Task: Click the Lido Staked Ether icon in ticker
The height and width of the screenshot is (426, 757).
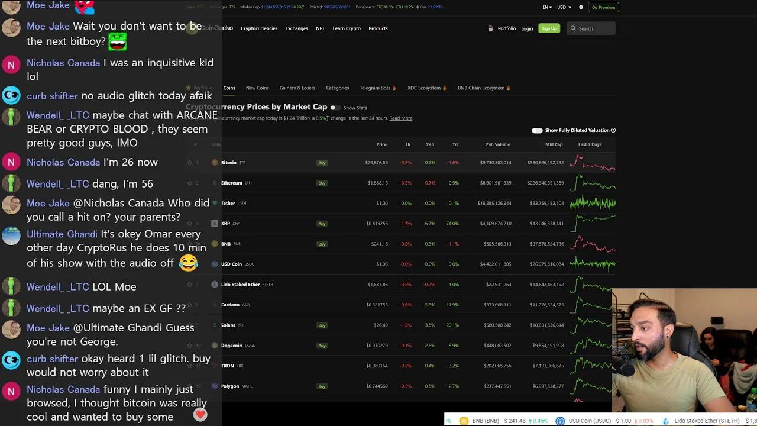Action: [666, 421]
